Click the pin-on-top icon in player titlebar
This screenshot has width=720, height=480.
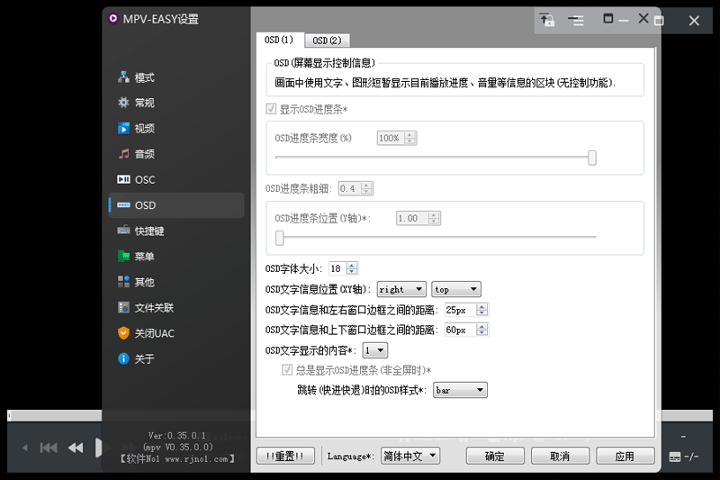coord(546,20)
